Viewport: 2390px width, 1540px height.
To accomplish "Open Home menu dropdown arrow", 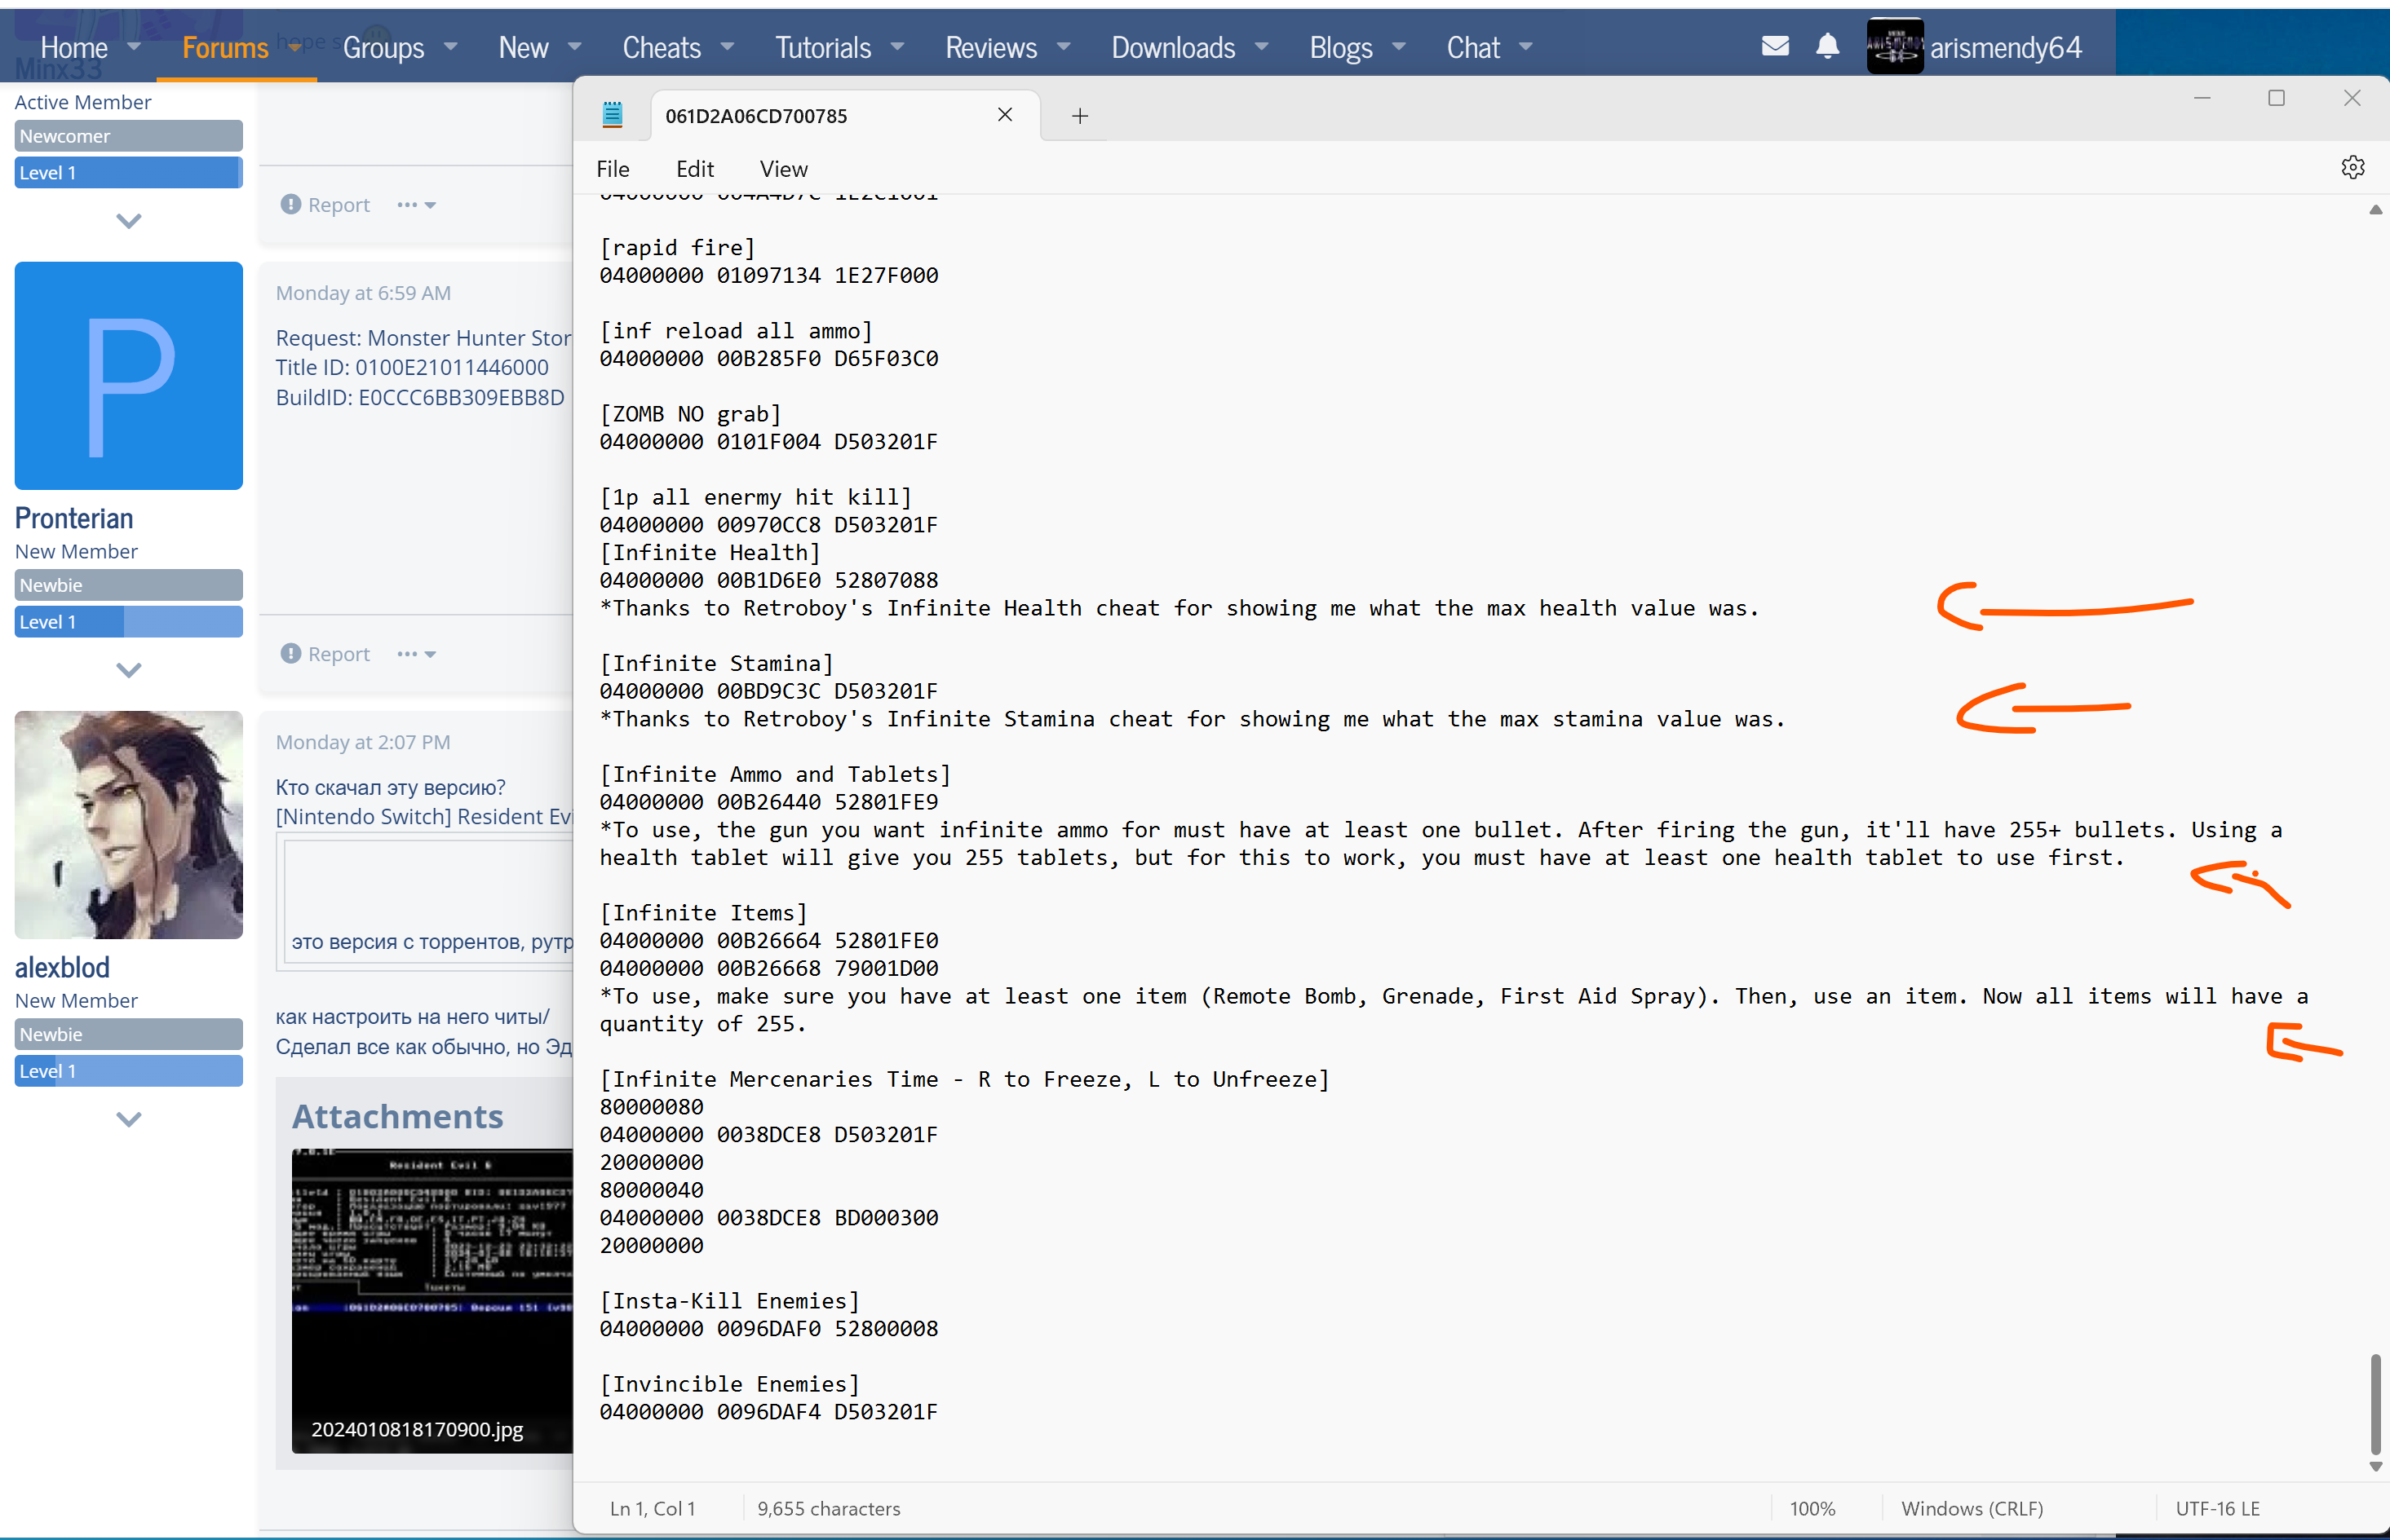I will [x=134, y=46].
